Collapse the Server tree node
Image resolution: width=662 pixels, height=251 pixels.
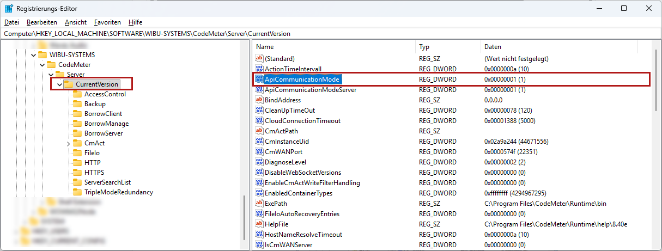[51, 75]
